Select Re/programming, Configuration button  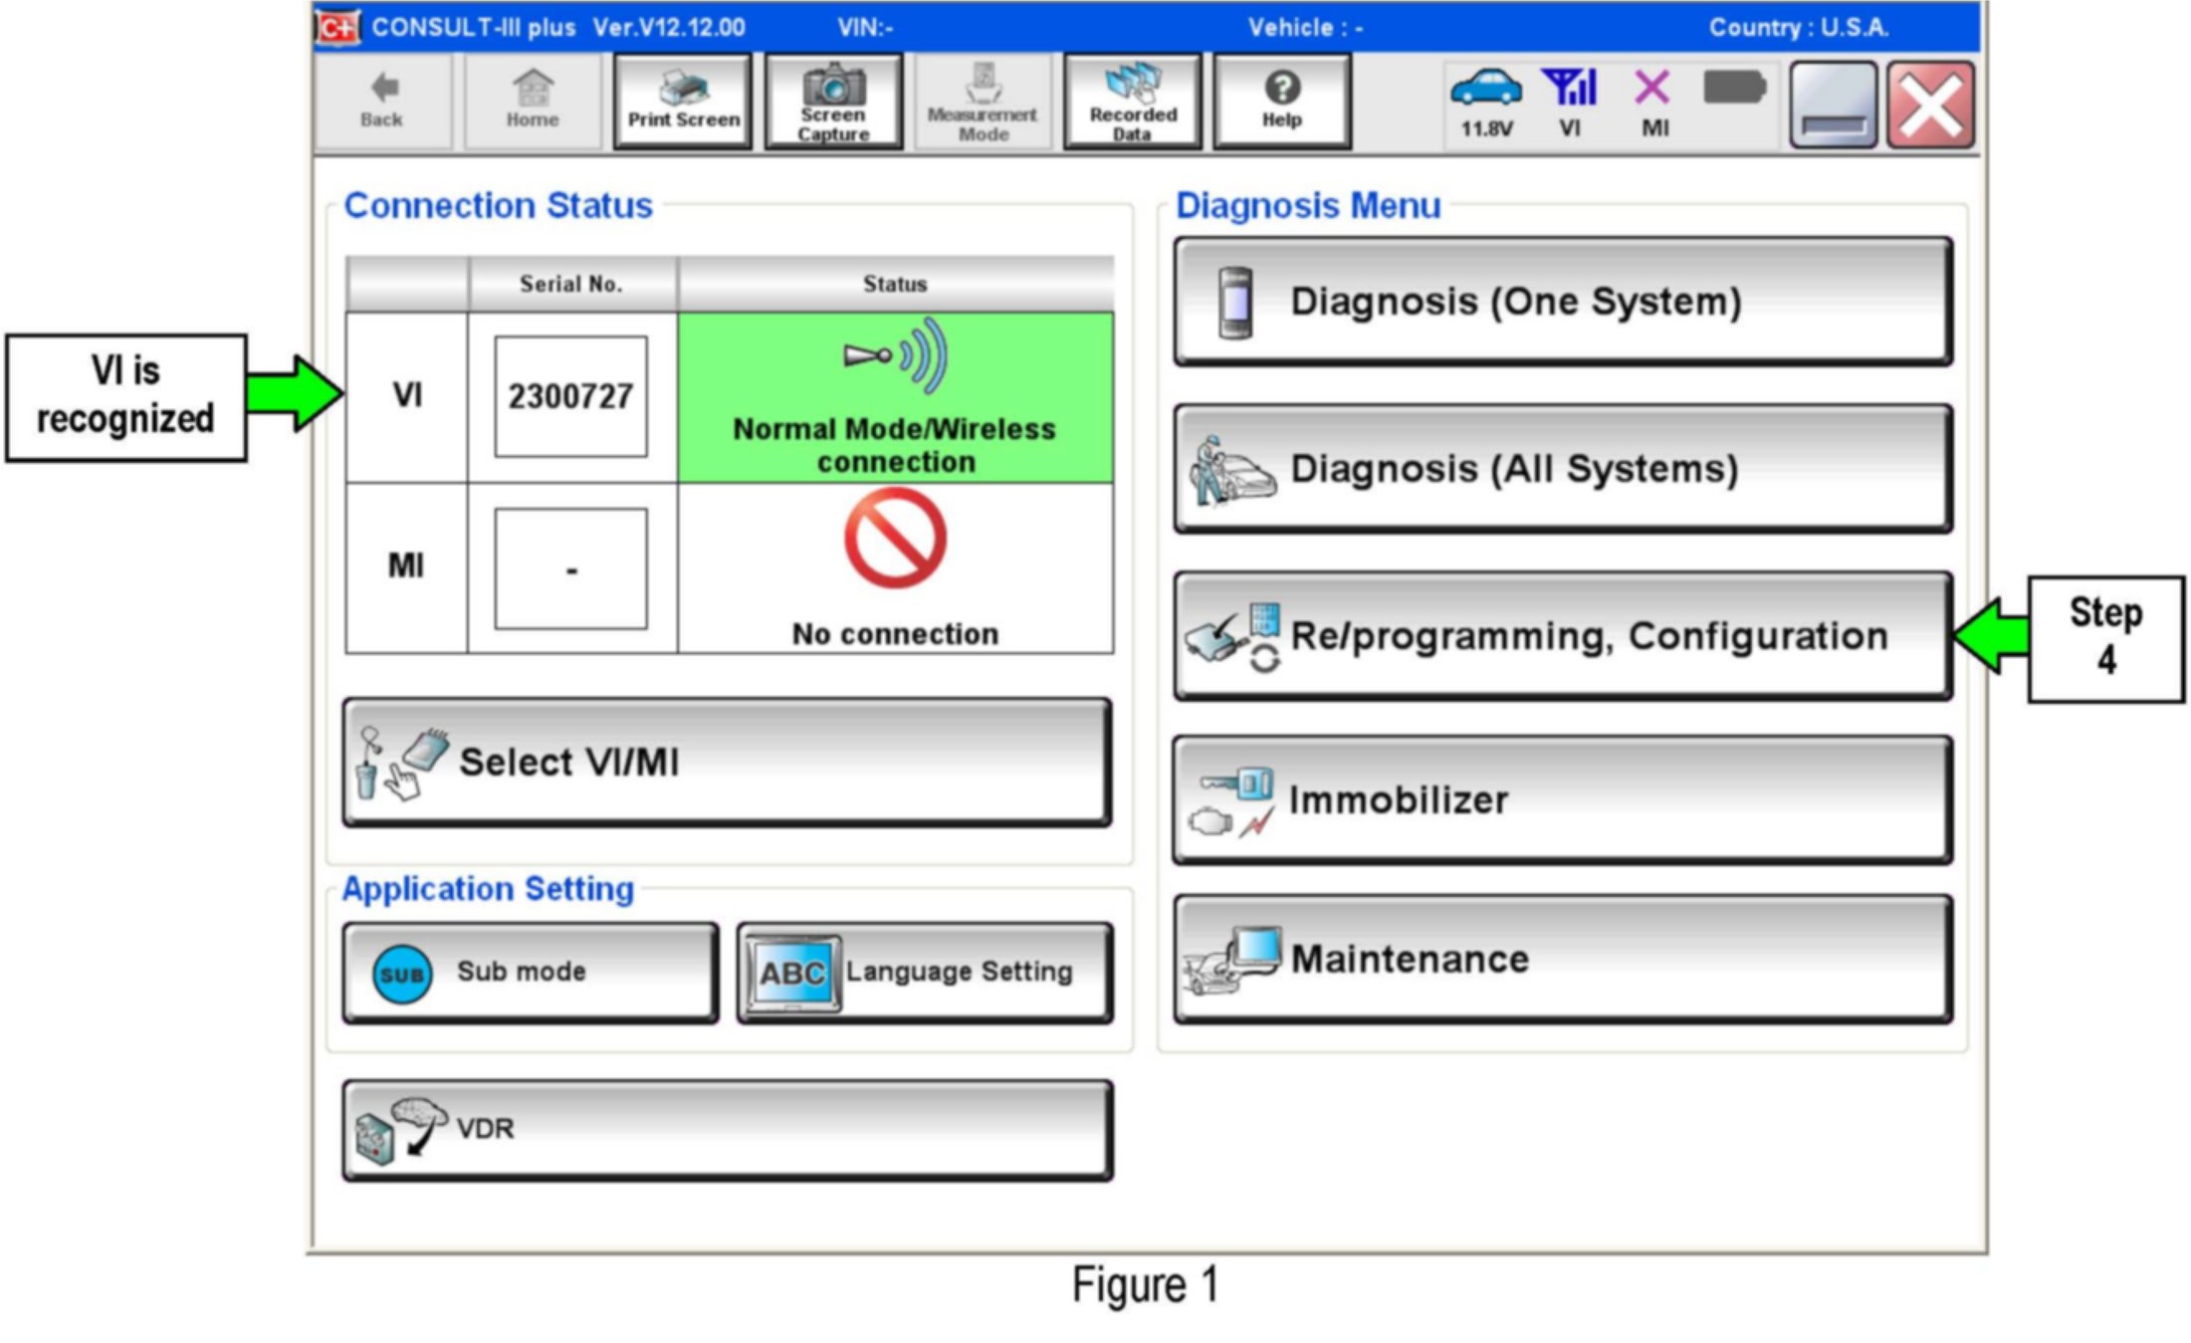tap(1562, 635)
